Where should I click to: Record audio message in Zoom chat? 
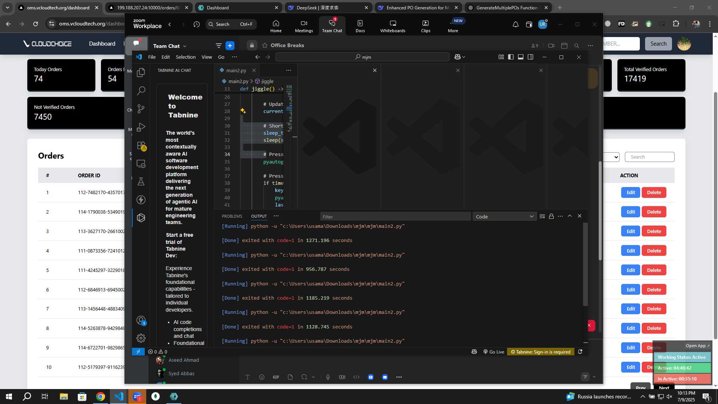(x=328, y=377)
